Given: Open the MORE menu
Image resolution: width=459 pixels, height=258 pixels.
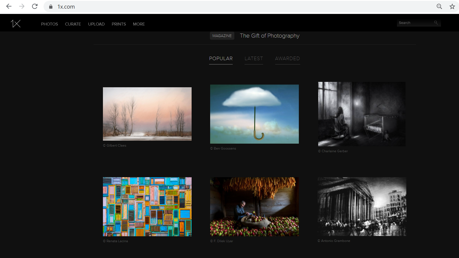Looking at the screenshot, I should [139, 24].
